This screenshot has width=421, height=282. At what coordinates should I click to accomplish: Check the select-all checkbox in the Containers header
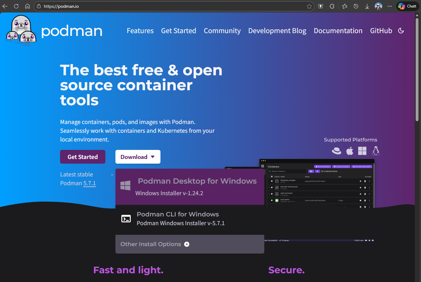[x=271, y=176]
